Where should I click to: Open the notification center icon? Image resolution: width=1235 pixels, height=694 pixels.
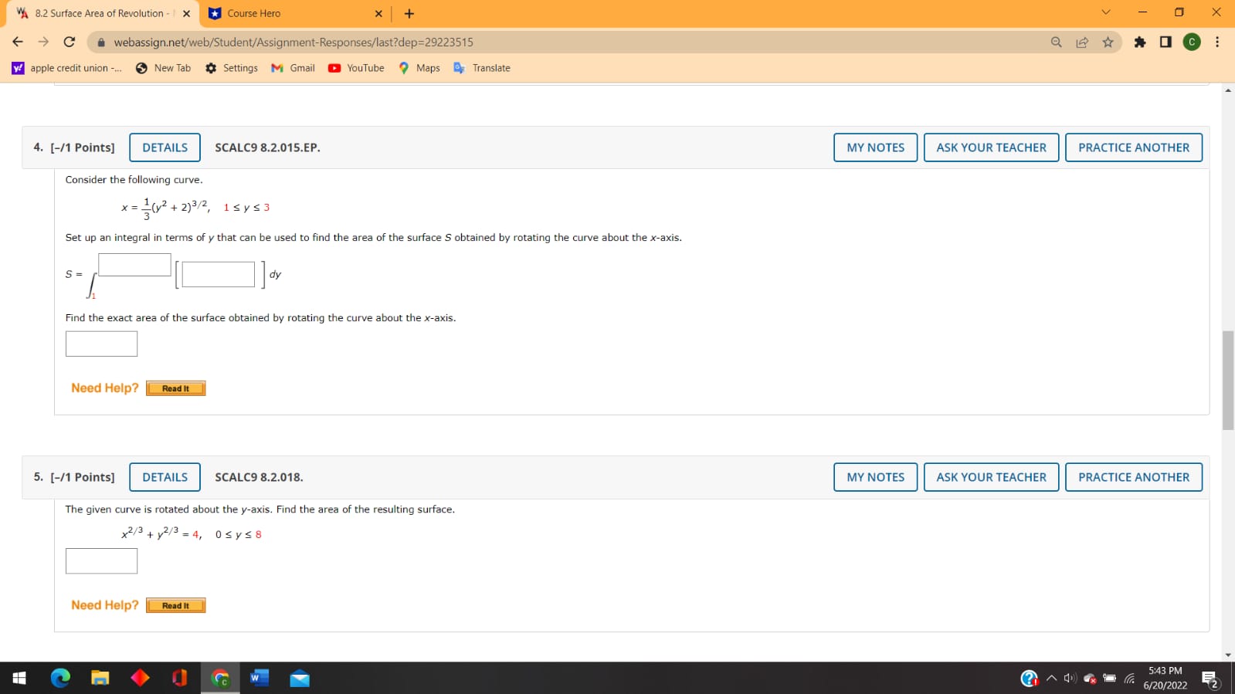1210,679
